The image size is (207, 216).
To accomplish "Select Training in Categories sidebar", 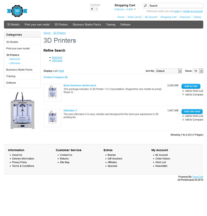I will pos(11,76).
